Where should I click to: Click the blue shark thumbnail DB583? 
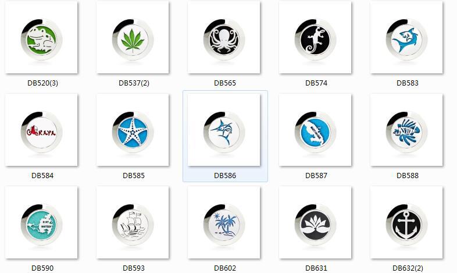pyautogui.click(x=406, y=37)
